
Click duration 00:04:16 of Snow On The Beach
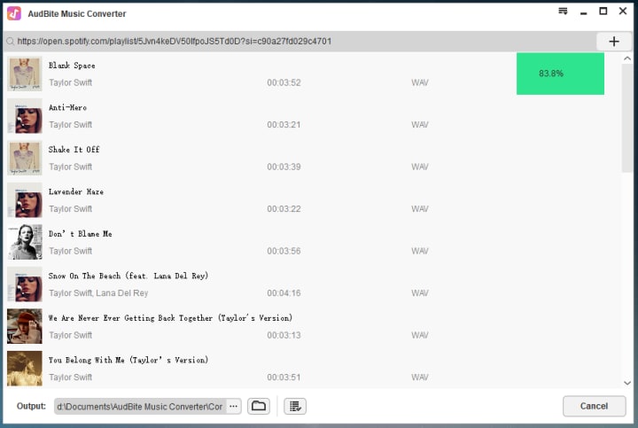(x=284, y=293)
